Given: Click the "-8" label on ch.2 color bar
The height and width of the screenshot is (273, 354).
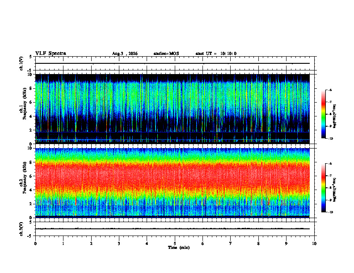Looking at the screenshot, I should [x=330, y=188].
